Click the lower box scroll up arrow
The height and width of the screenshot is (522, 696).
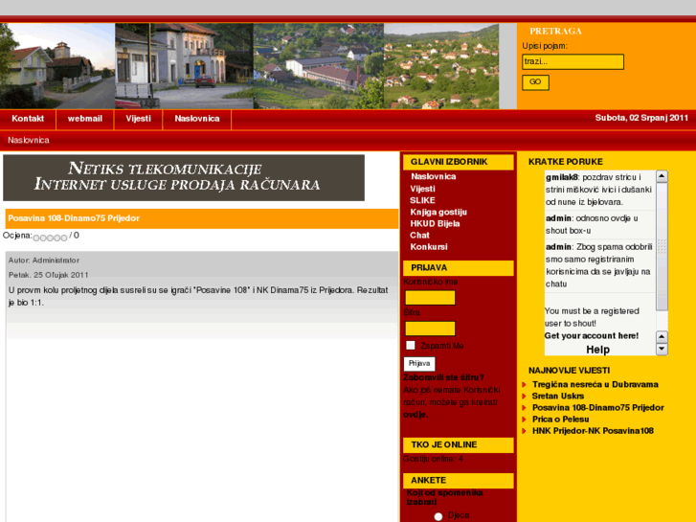click(662, 336)
